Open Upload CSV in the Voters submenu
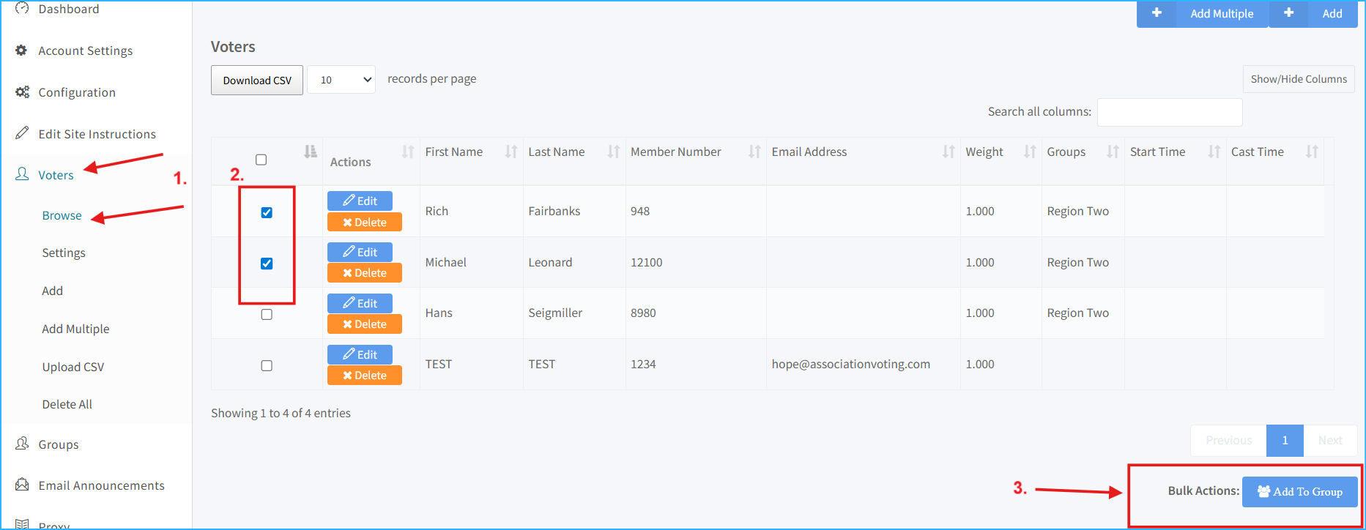The width and height of the screenshot is (1366, 530). click(73, 367)
